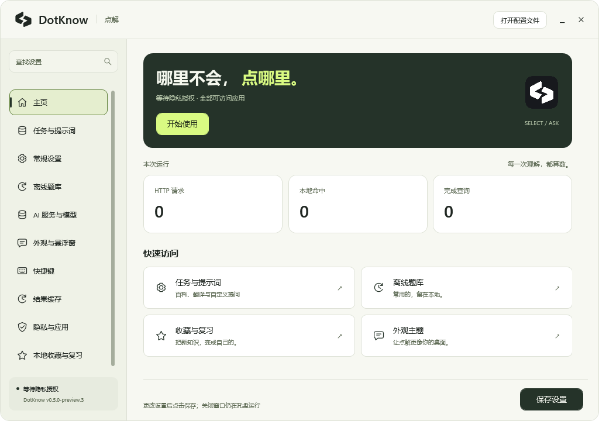Open AI 服务与模型 settings
The width and height of the screenshot is (599, 421).
point(58,215)
